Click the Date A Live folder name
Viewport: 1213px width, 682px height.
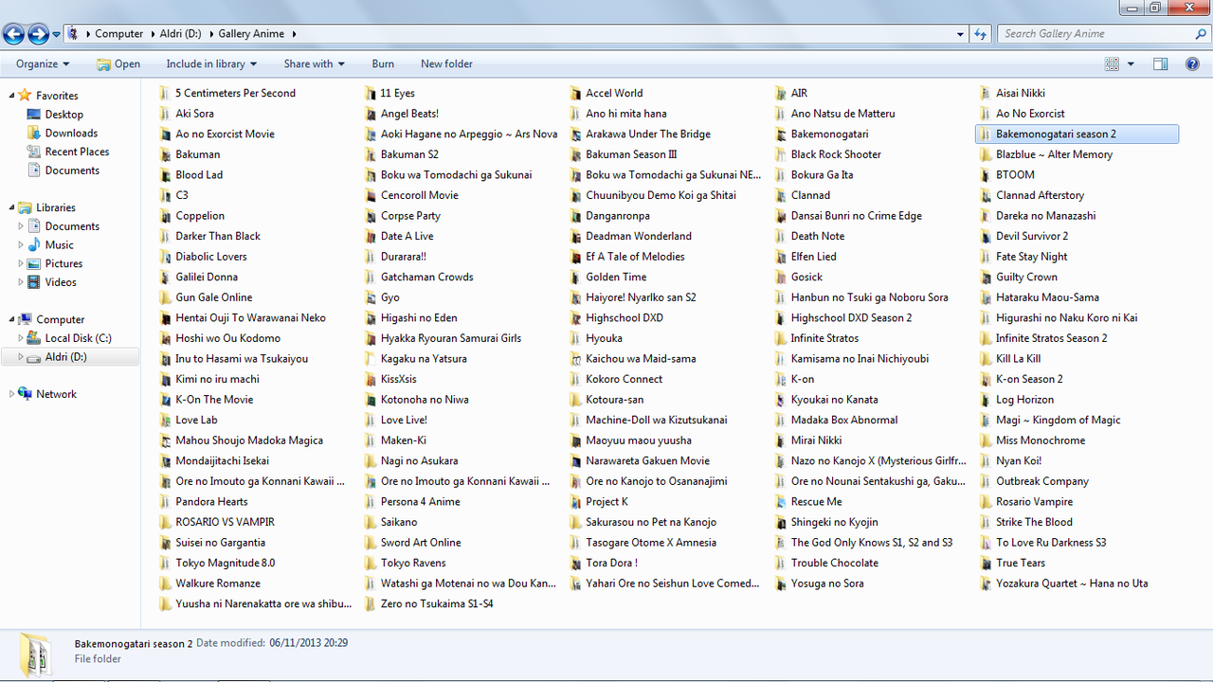[x=407, y=236]
